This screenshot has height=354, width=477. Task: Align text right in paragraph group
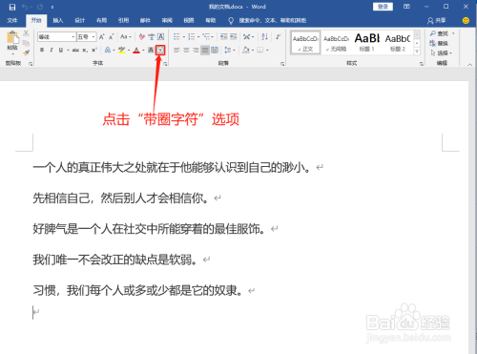(x=196, y=51)
